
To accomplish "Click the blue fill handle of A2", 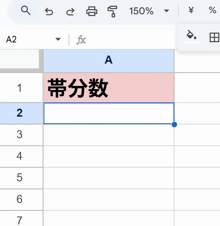I will [174, 124].
